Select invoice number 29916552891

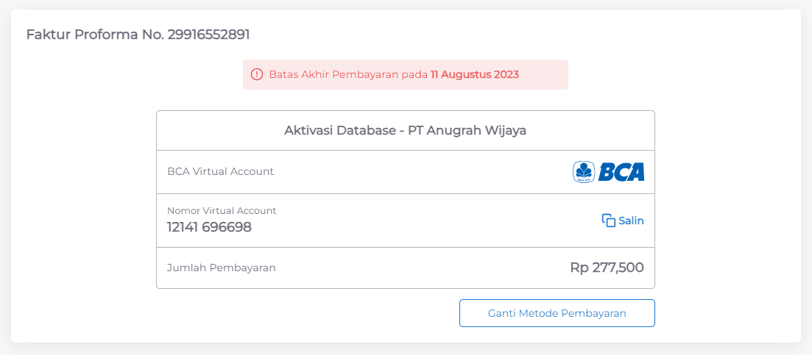pos(209,35)
